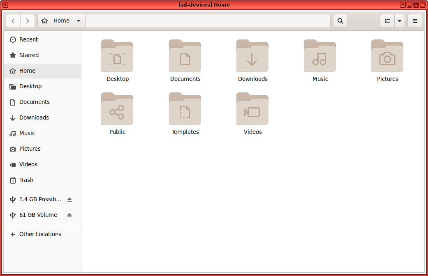This screenshot has width=428, height=276.
Task: Open the Public share folder icon
Action: tap(117, 109)
